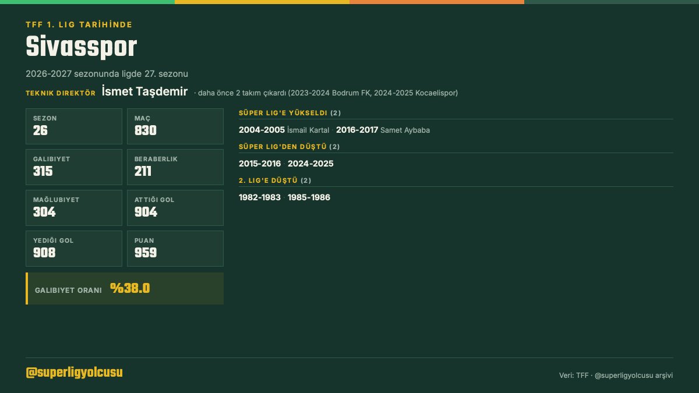The image size is (699, 393).
Task: Select the 1982-1983 season entry
Action: (260, 197)
